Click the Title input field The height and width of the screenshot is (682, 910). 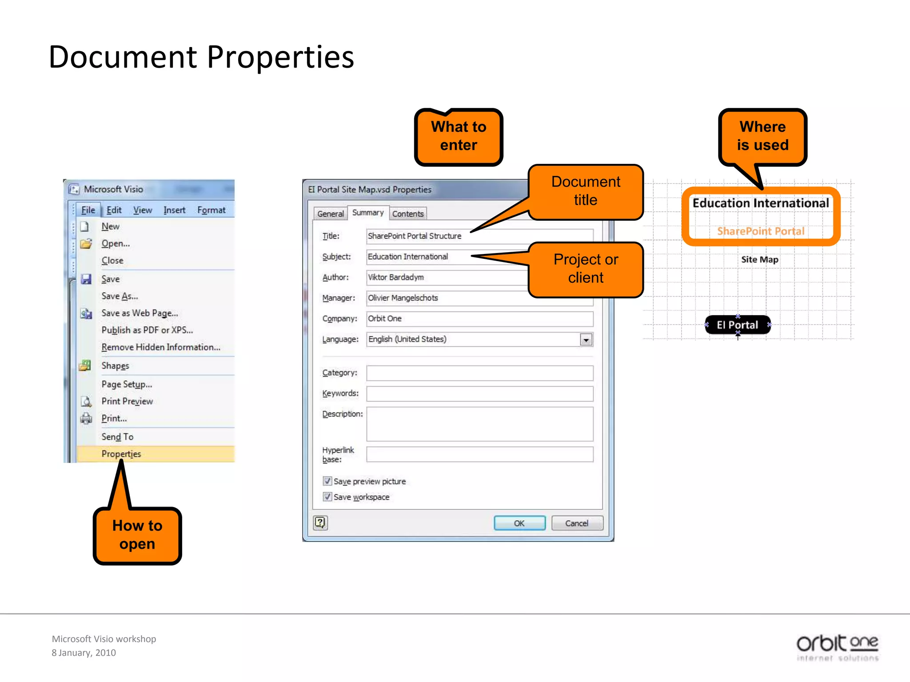coord(479,236)
